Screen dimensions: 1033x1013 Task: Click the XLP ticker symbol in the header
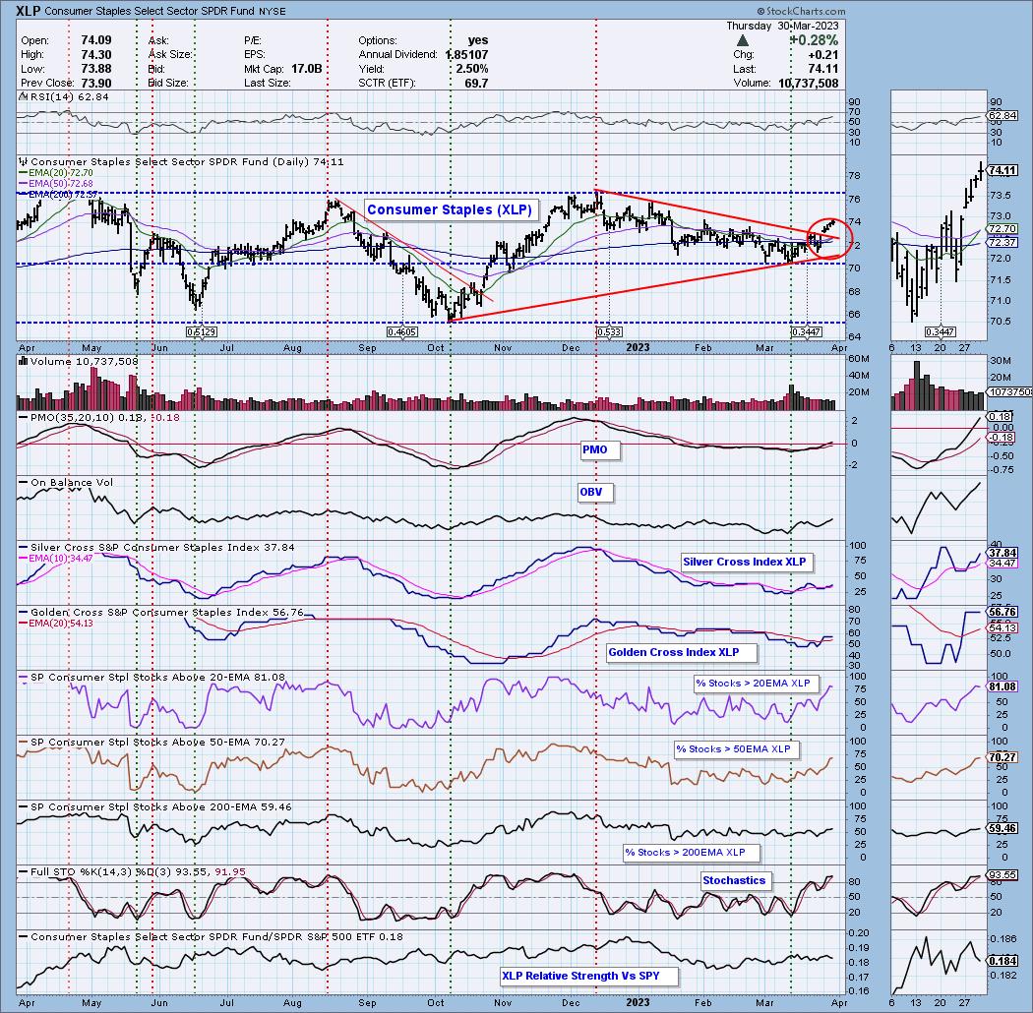tap(30, 11)
